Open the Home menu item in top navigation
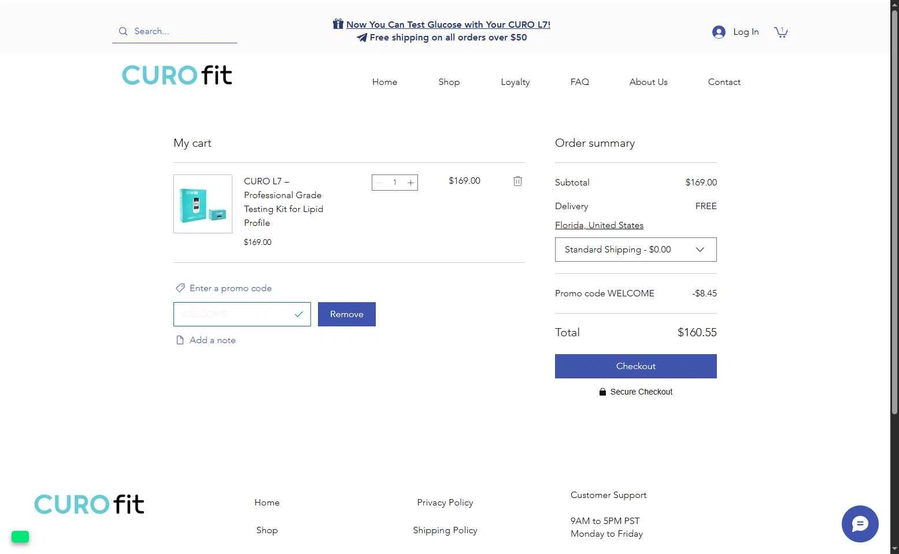 384,82
